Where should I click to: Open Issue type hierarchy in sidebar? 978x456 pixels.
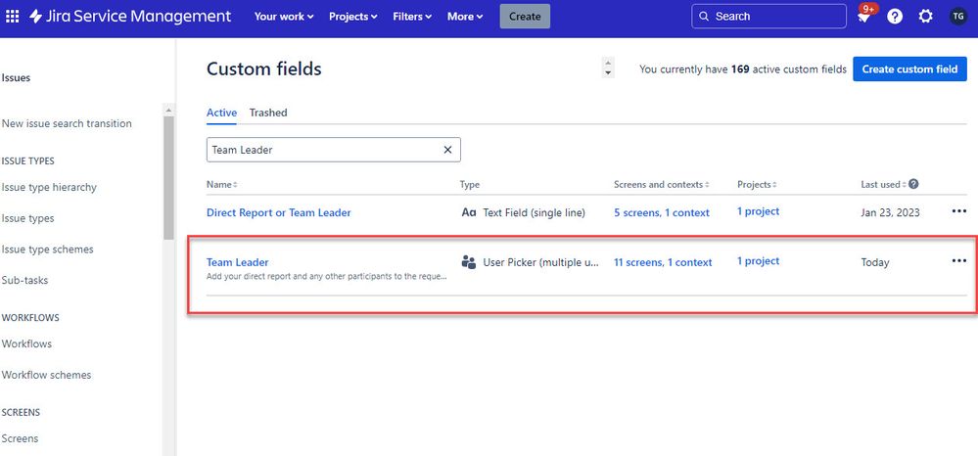(49, 187)
